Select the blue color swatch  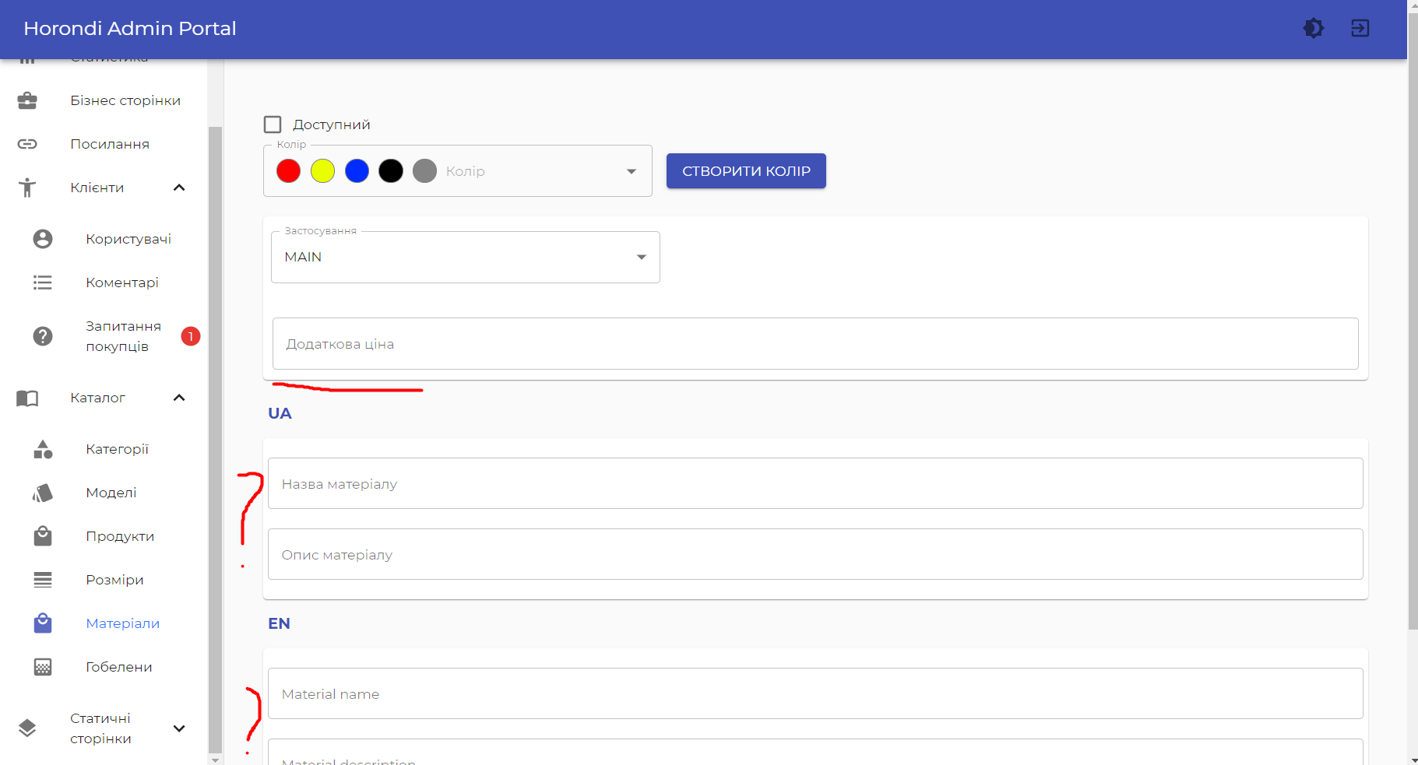pyautogui.click(x=357, y=171)
